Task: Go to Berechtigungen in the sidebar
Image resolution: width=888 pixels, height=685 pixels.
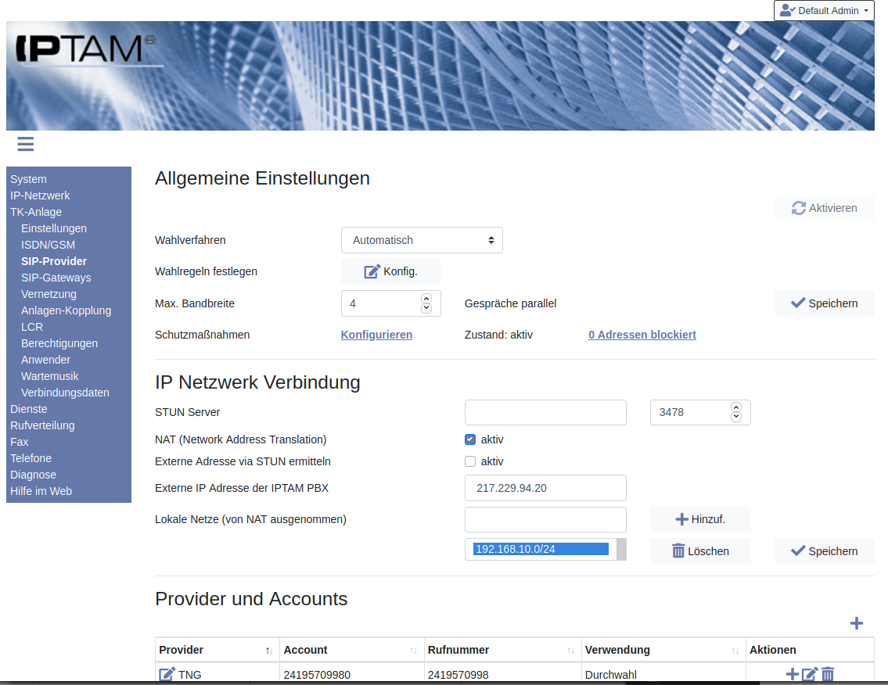Action: click(x=59, y=343)
